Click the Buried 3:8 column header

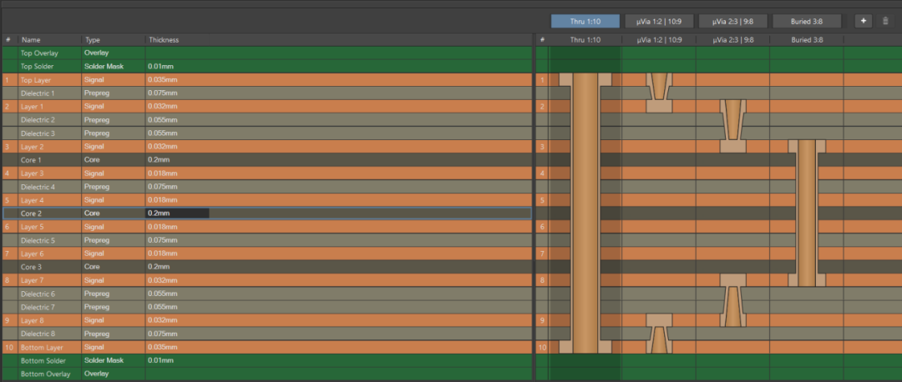tap(807, 40)
